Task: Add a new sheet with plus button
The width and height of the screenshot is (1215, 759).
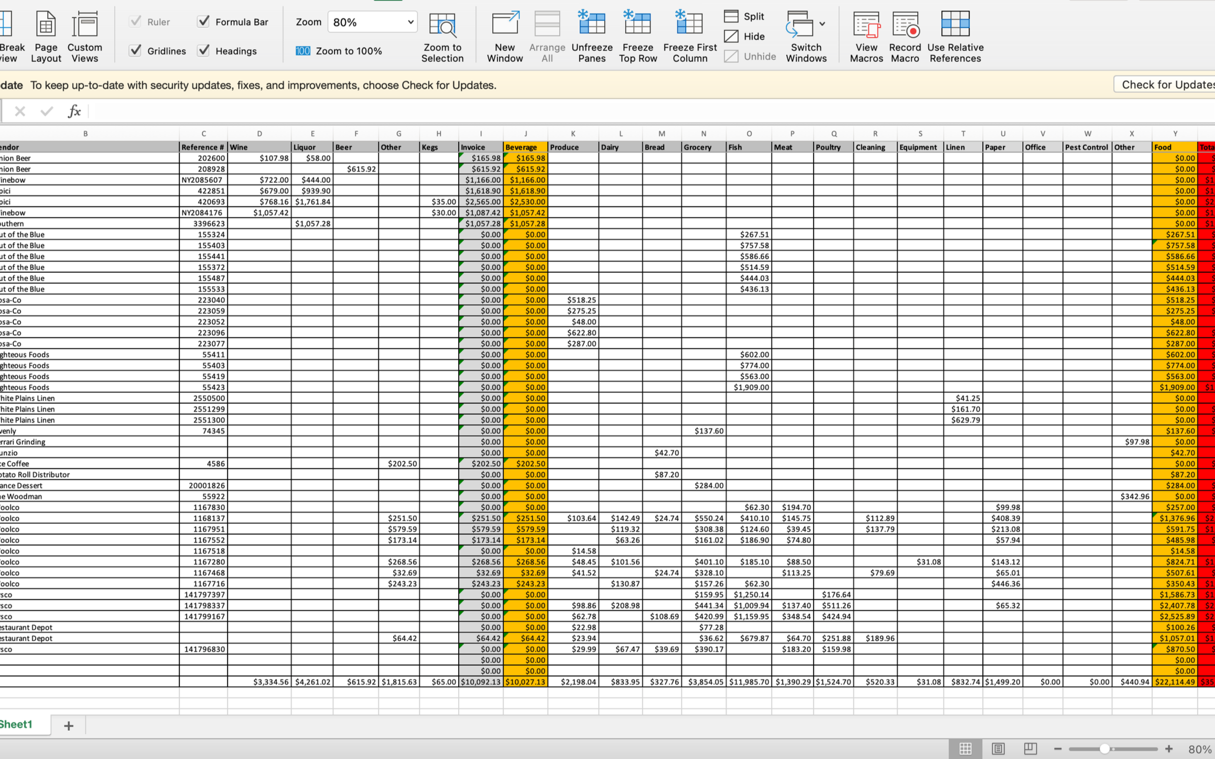Action: pyautogui.click(x=69, y=725)
